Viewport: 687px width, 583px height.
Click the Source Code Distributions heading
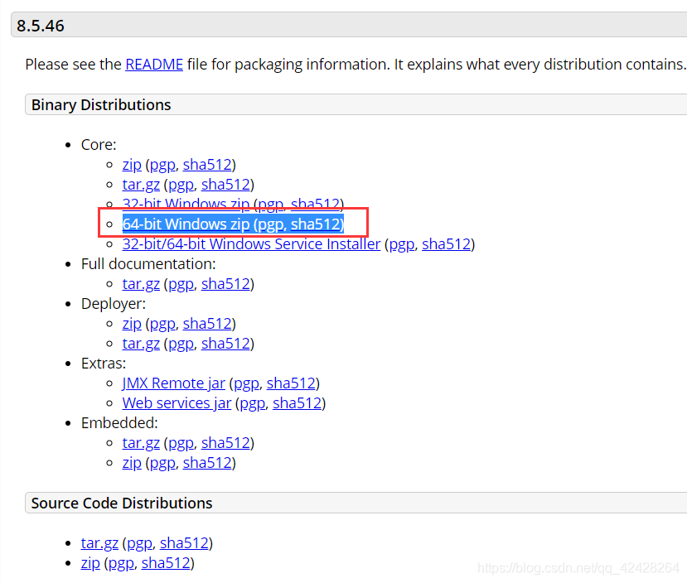(122, 503)
